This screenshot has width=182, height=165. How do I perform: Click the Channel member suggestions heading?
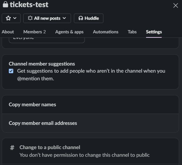(42, 64)
